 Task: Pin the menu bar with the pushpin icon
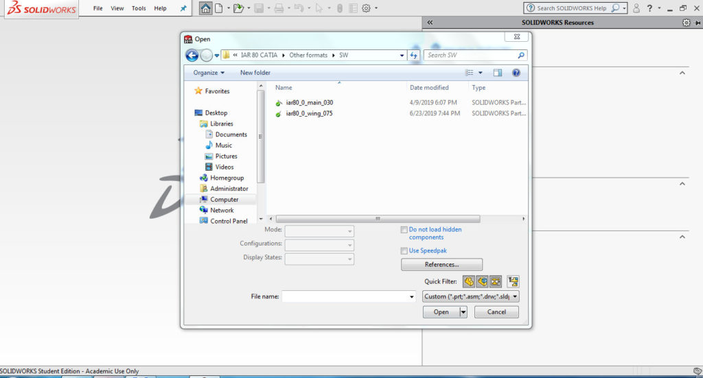183,8
